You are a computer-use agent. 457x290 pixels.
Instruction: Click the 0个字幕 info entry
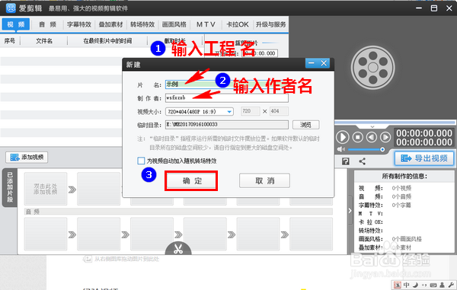401,205
